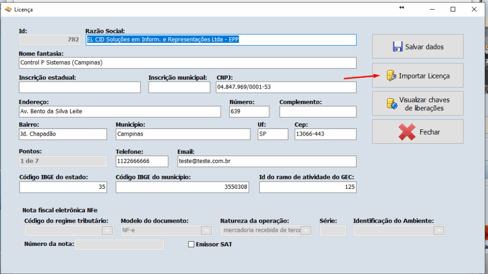Click the Importar Licença button
Screen dimensions: 488x274
417,75
